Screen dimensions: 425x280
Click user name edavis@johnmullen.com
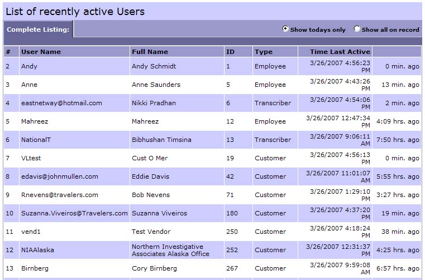[x=60, y=176]
